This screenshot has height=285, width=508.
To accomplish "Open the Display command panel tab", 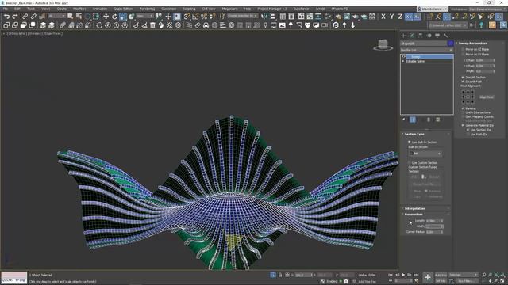I will 437,36.
